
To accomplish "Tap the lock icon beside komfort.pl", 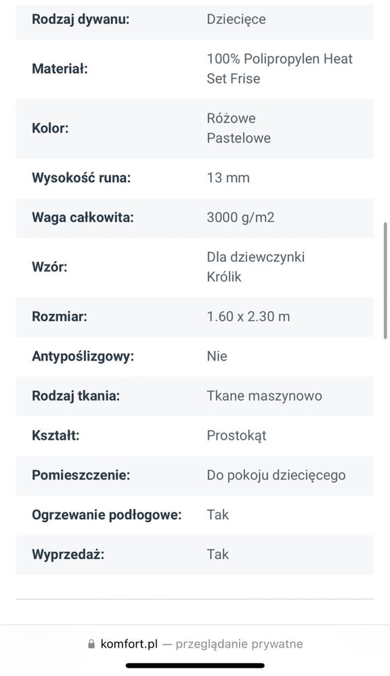I will [x=91, y=644].
